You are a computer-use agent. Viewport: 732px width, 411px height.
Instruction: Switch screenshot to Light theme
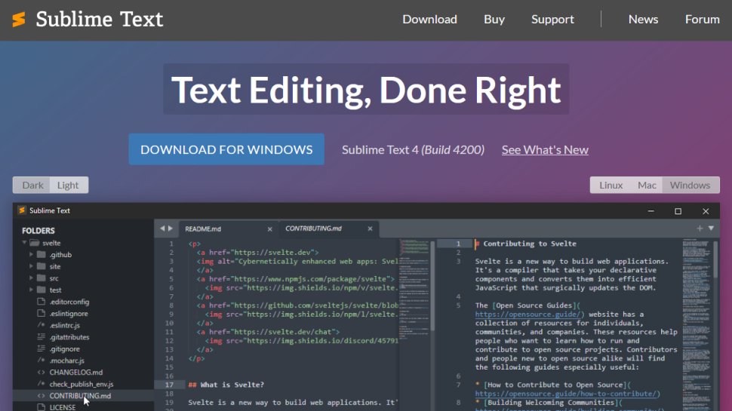pyautogui.click(x=68, y=186)
